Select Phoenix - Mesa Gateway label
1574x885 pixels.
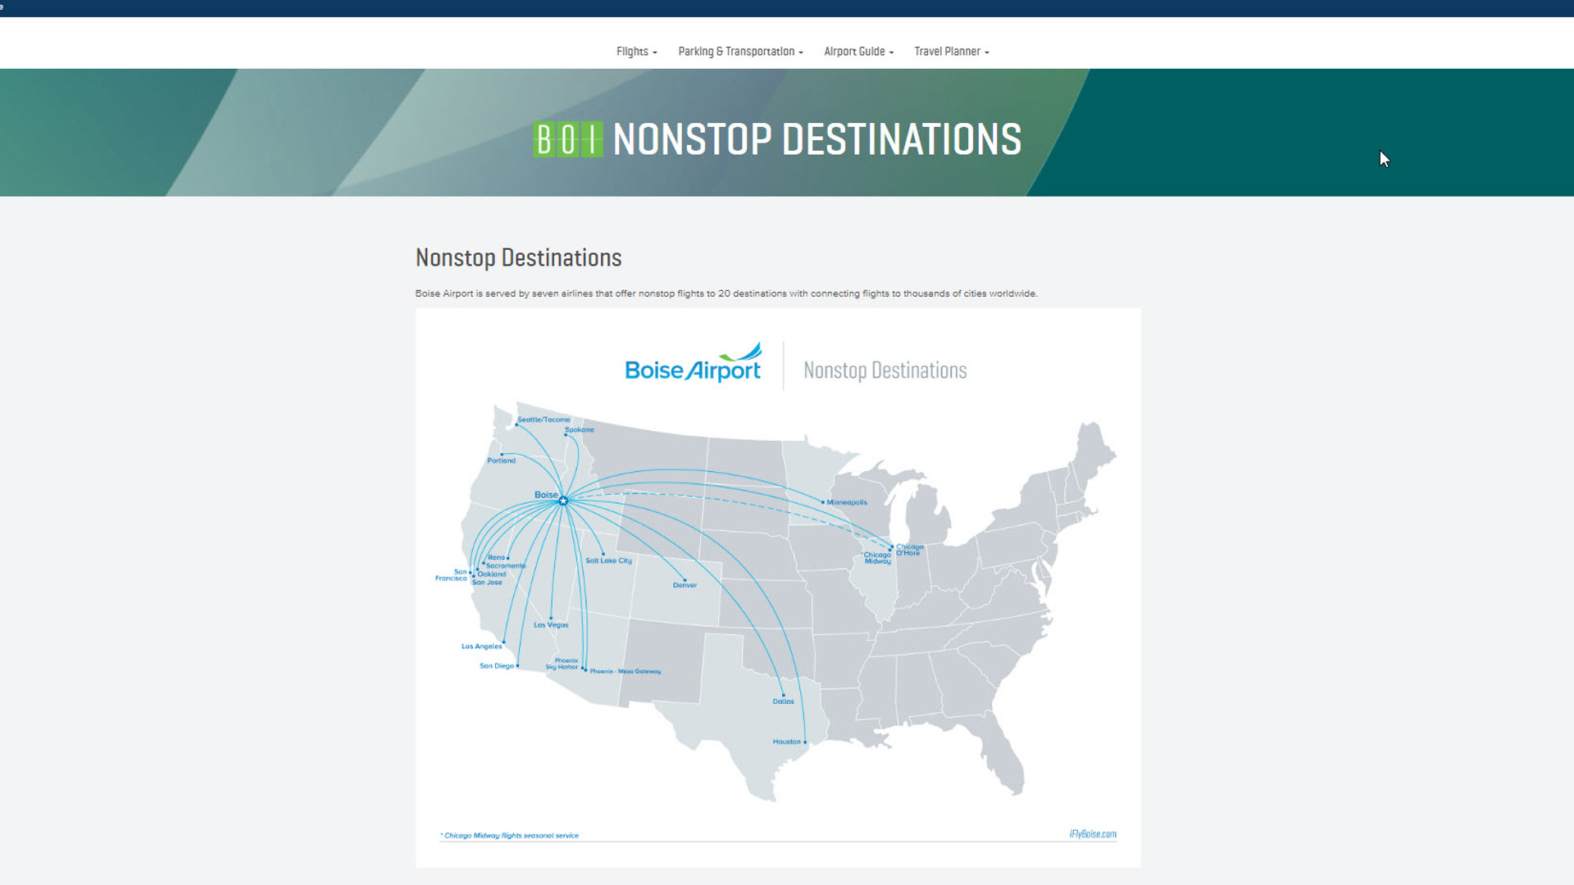625,671
